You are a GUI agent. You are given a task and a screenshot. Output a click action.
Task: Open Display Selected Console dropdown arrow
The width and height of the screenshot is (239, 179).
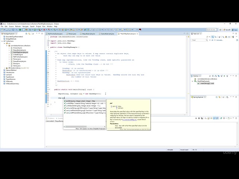tap(226, 118)
